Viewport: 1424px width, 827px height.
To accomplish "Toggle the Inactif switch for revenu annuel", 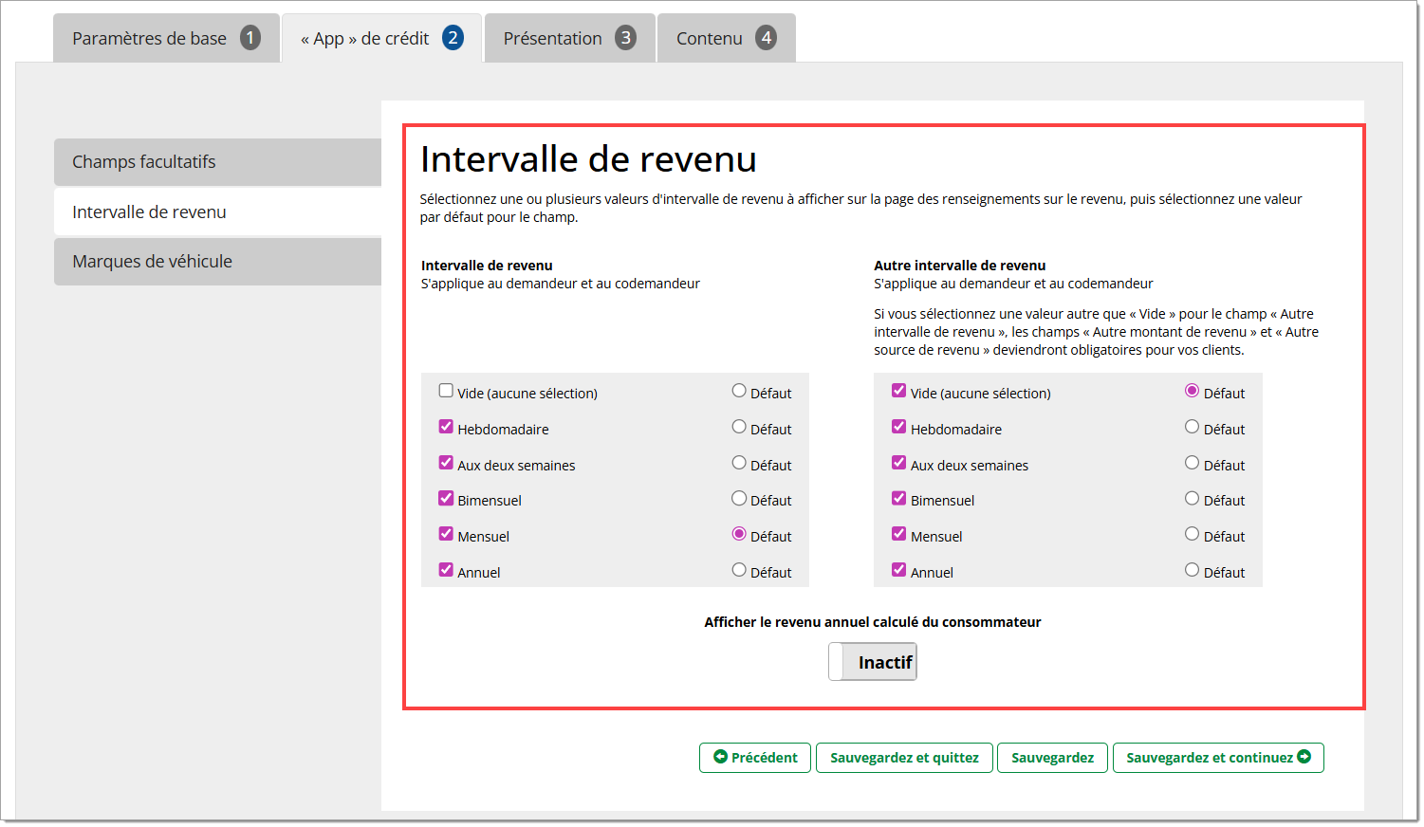I will tap(872, 662).
